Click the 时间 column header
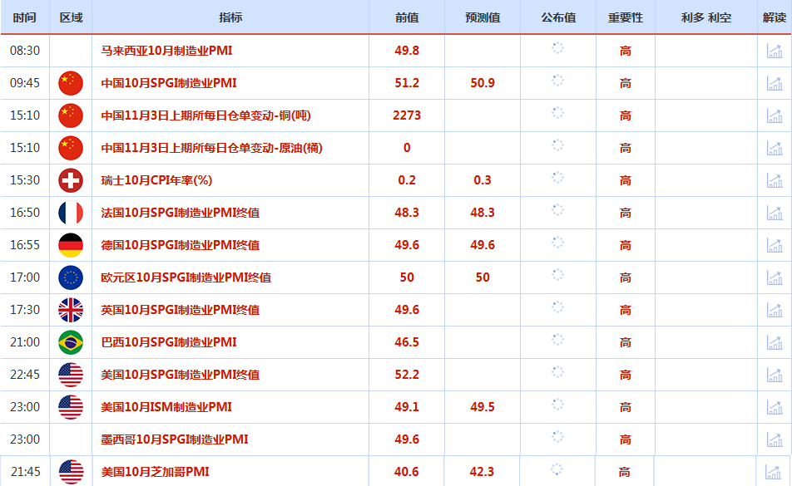Image resolution: width=792 pixels, height=486 pixels. pyautogui.click(x=25, y=17)
